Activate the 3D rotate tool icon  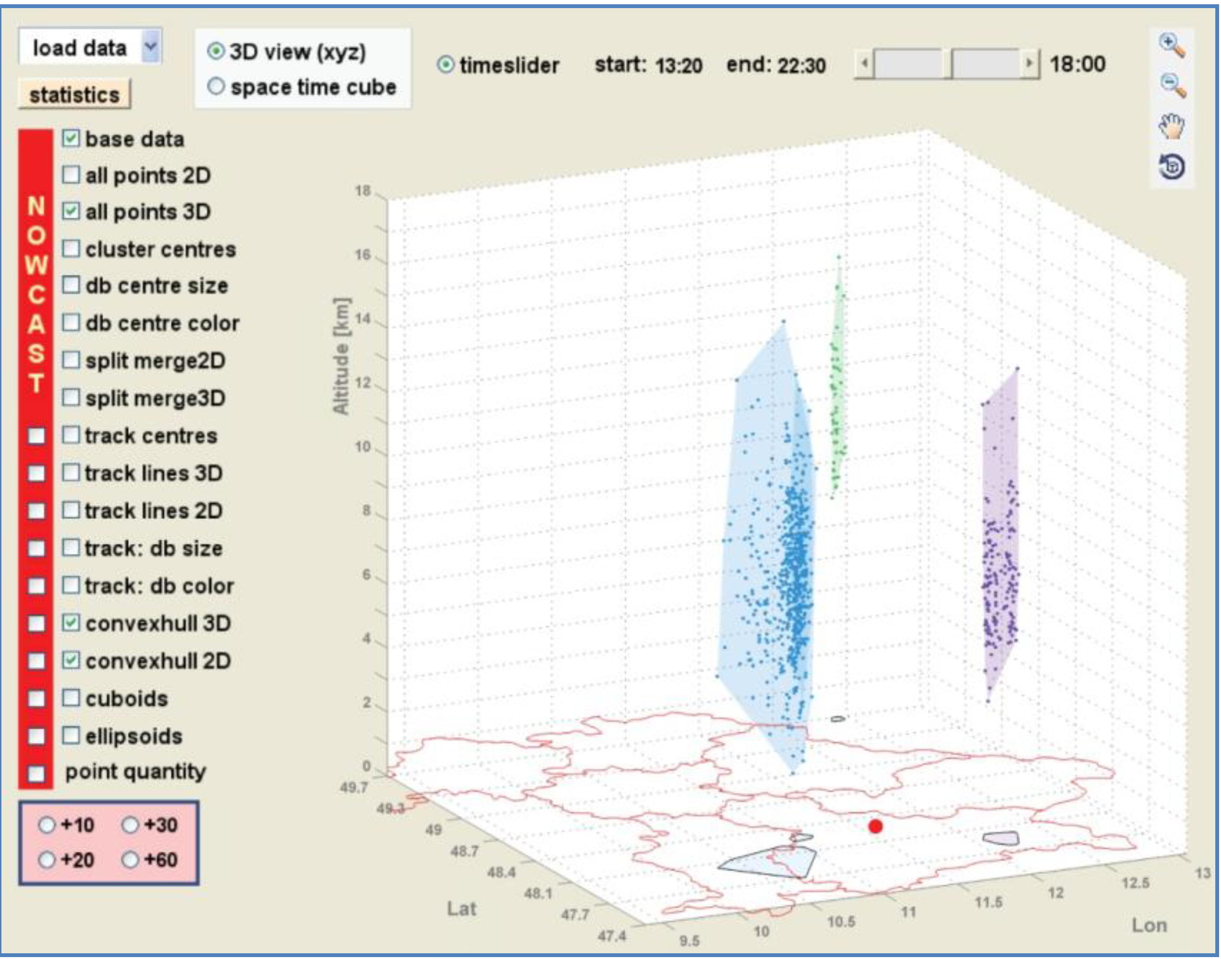pyautogui.click(x=1173, y=167)
